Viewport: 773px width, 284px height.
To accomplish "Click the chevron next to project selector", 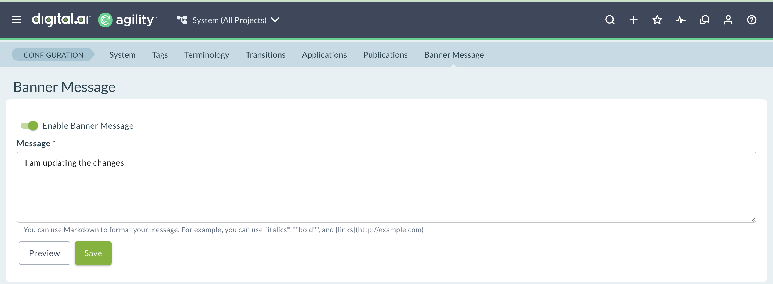I will (x=275, y=20).
